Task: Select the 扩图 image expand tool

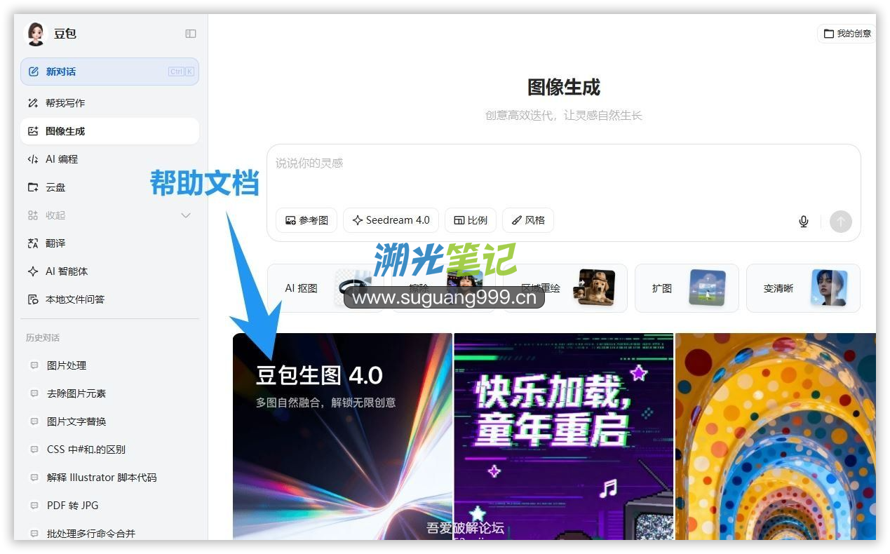Action: click(686, 288)
